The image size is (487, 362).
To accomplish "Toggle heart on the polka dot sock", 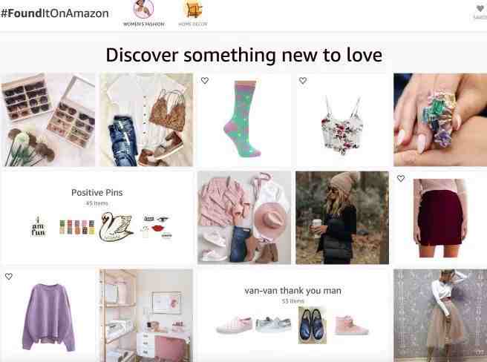I will [205, 80].
